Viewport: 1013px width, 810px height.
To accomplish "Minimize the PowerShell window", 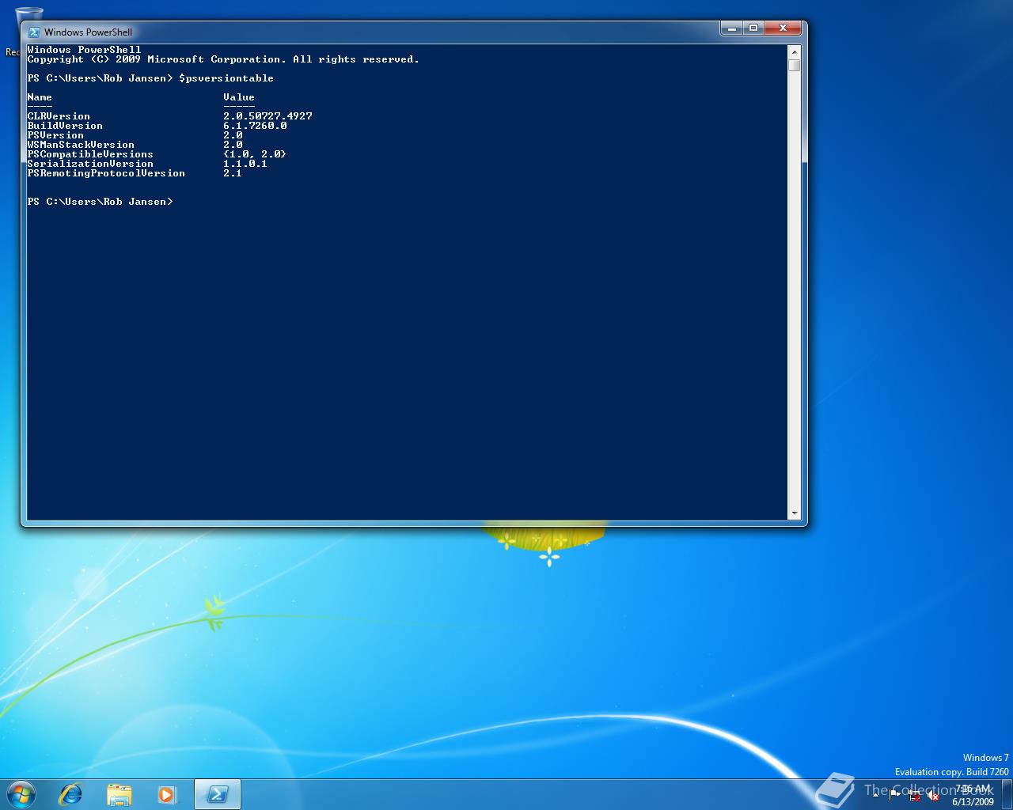I will pos(731,28).
